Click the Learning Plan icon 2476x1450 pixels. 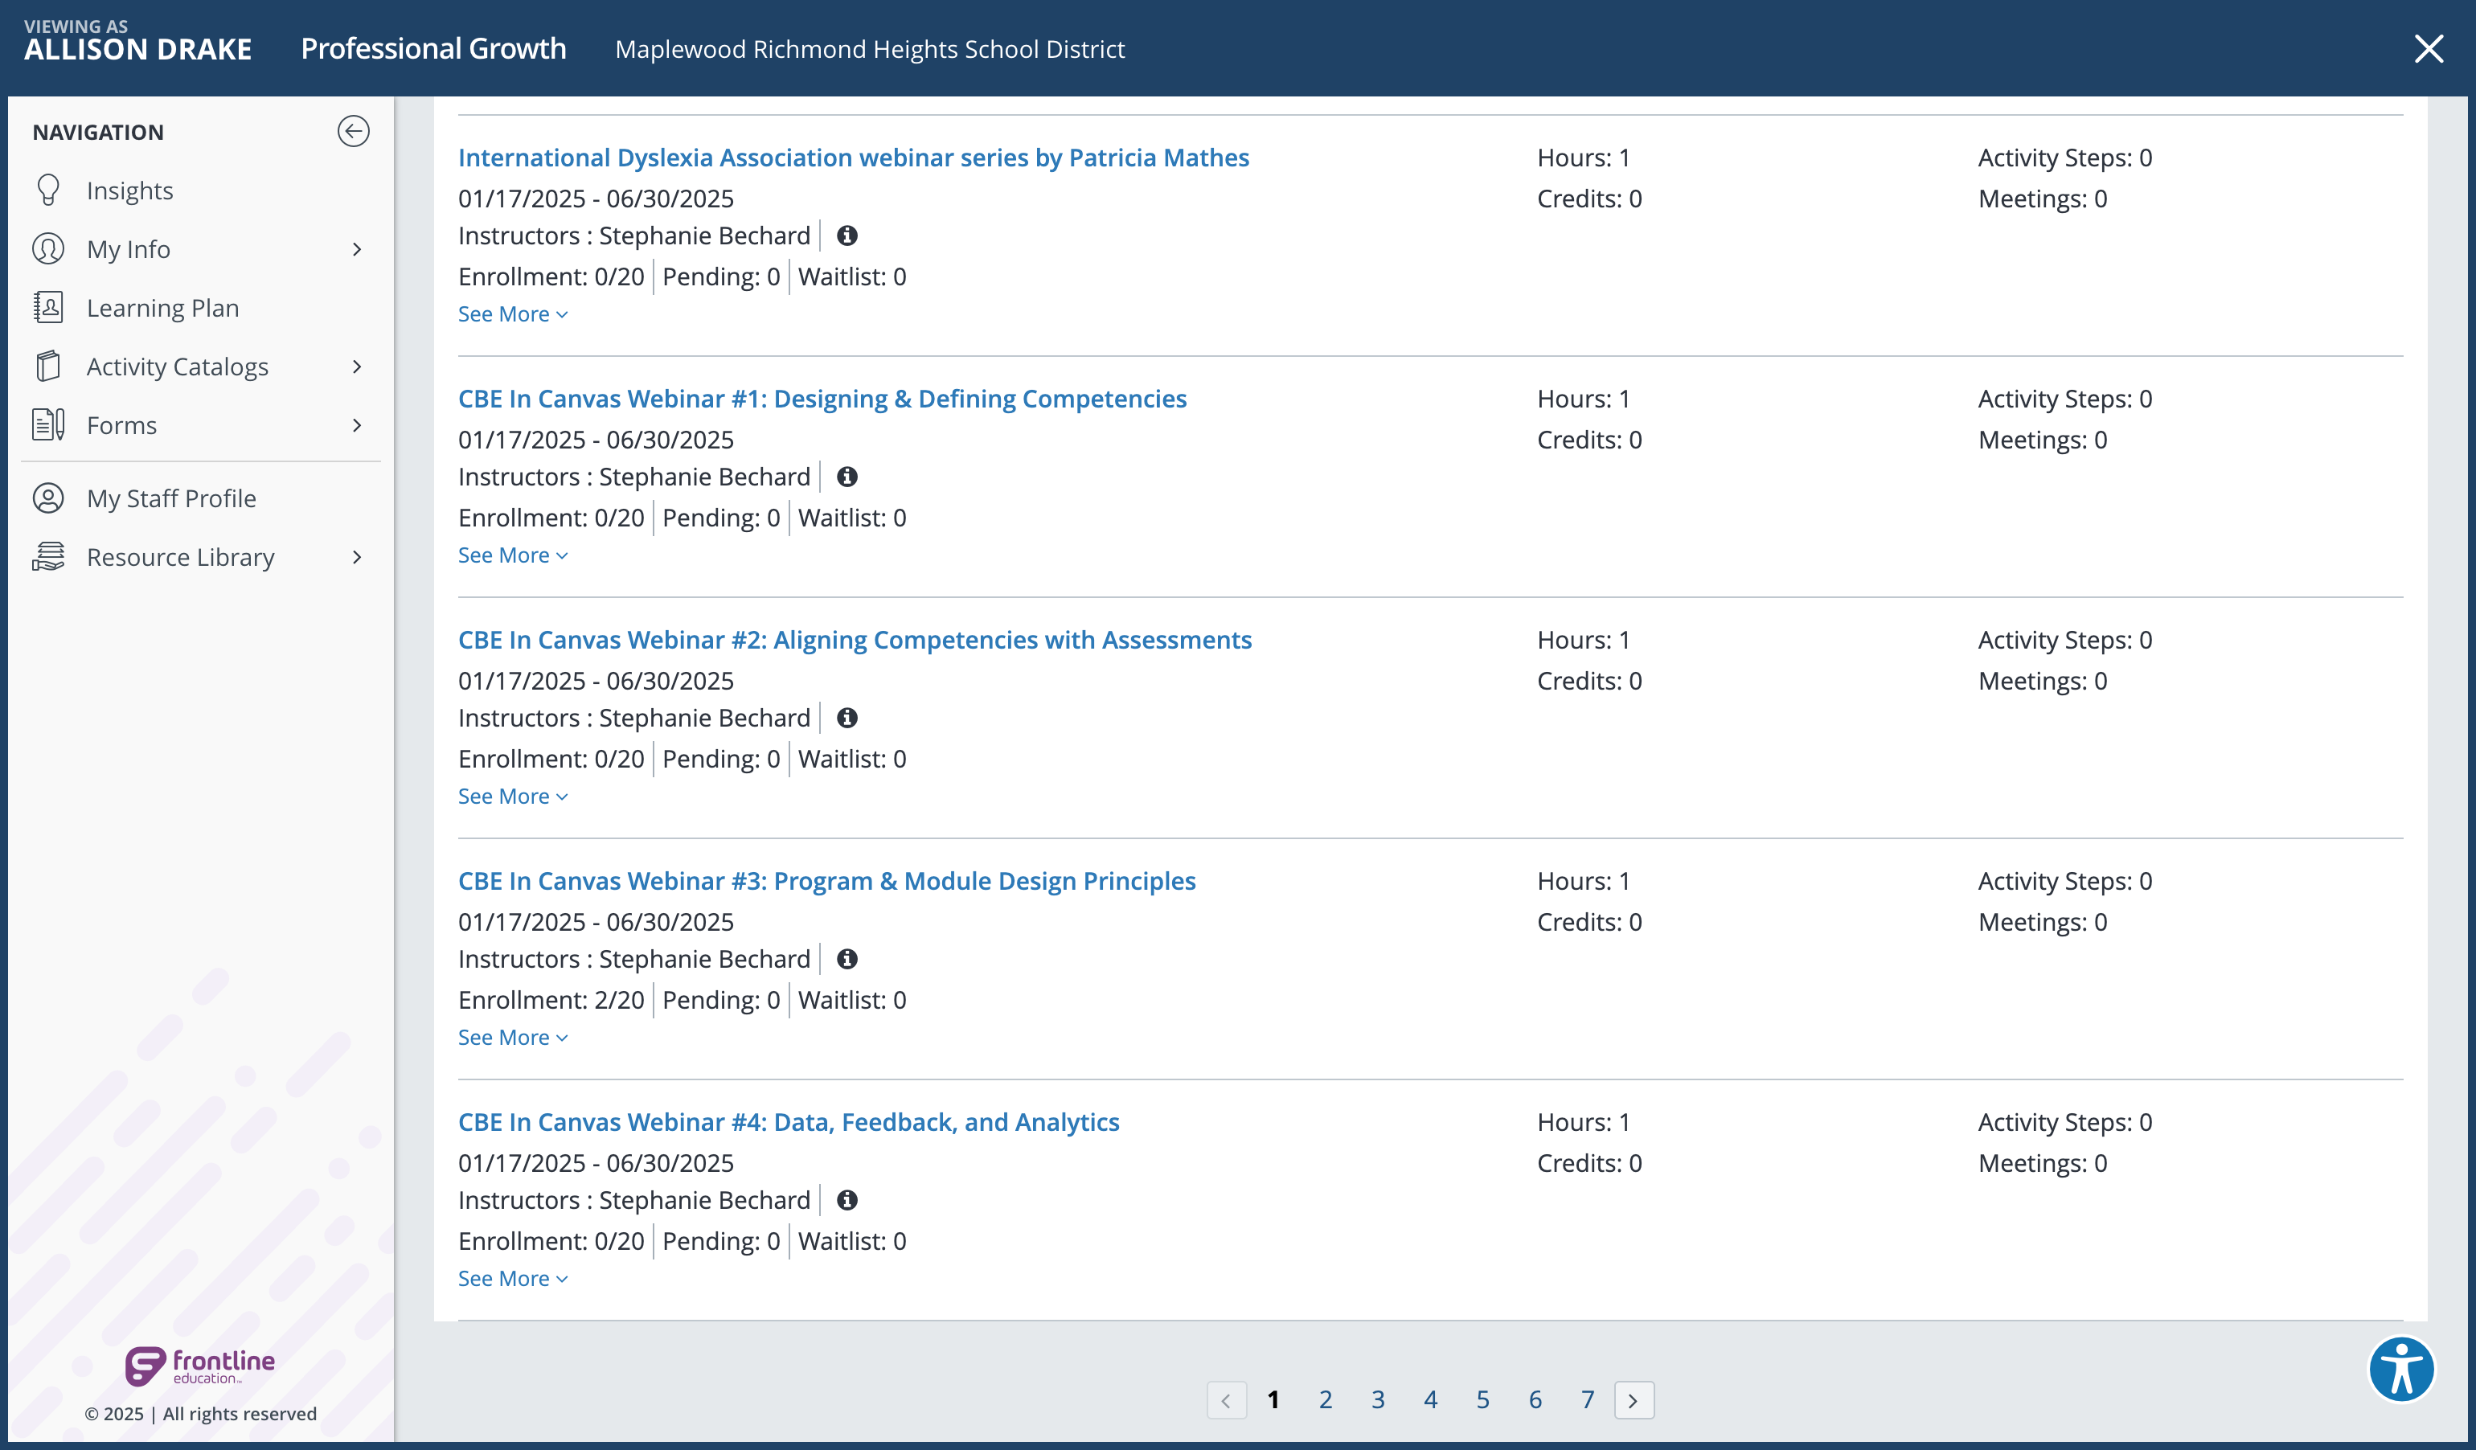[x=48, y=308]
